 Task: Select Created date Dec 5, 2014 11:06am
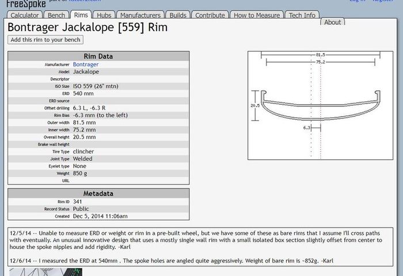100,216
